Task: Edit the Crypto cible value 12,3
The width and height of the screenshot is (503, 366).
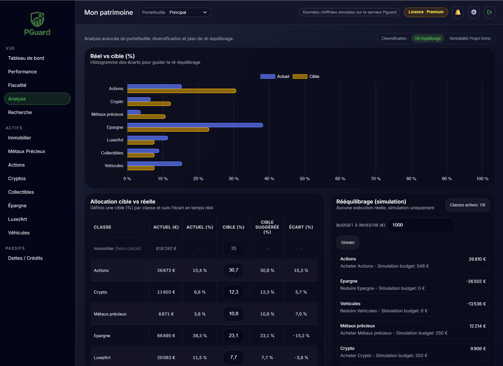Action: (x=233, y=292)
